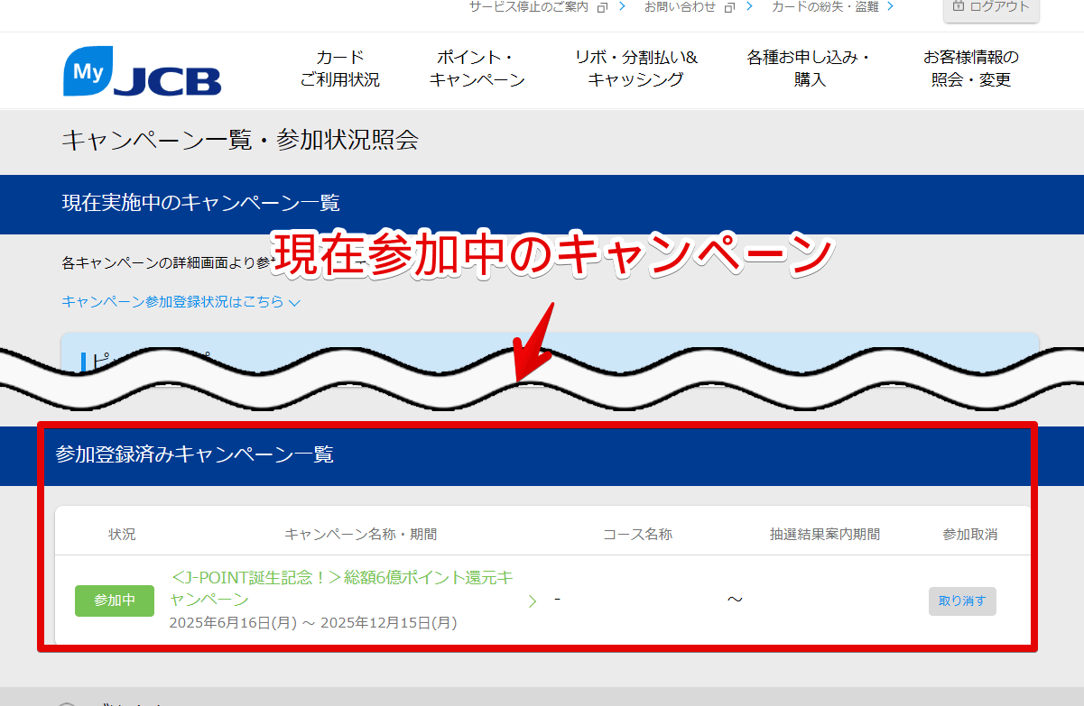Click the logout lock icon button
1084x706 pixels.
[991, 7]
